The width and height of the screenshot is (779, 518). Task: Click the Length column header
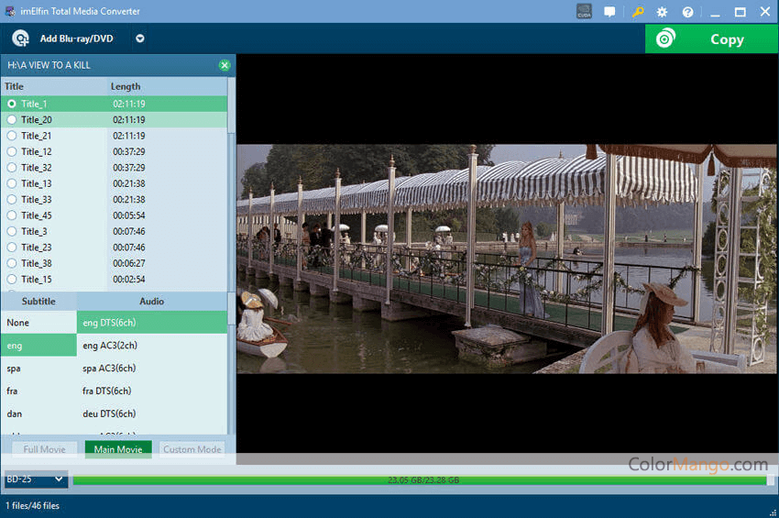126,86
